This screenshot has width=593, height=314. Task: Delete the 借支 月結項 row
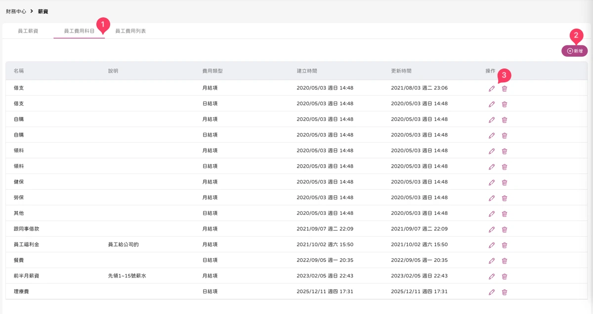tap(505, 88)
